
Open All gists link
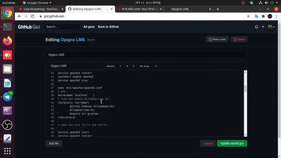tap(89, 27)
